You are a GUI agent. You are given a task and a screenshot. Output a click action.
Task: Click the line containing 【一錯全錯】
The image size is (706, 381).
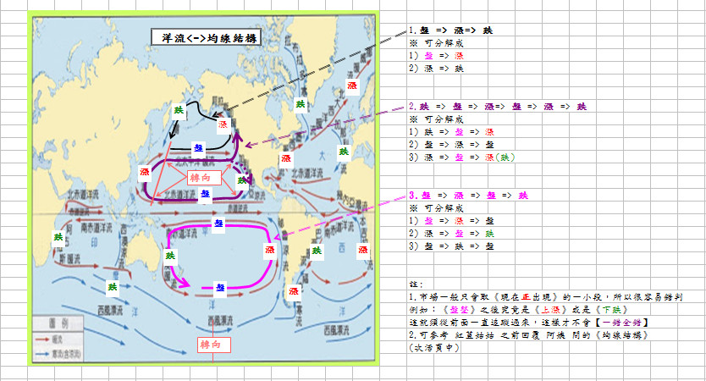click(529, 323)
